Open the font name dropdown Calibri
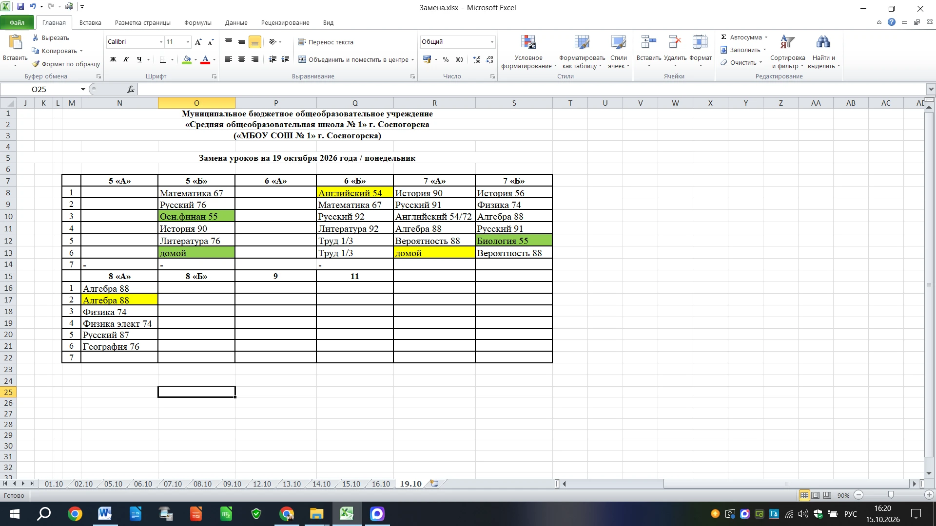This screenshot has width=936, height=526. pos(161,42)
